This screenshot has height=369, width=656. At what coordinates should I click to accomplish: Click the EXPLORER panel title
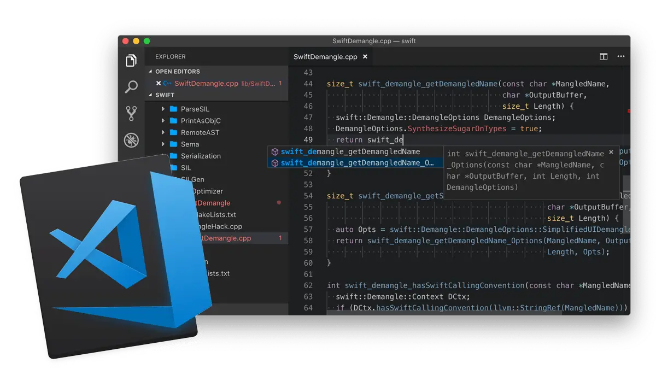[x=171, y=56]
